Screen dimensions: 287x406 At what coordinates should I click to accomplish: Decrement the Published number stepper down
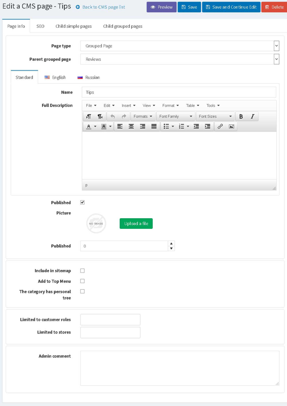tap(171, 248)
